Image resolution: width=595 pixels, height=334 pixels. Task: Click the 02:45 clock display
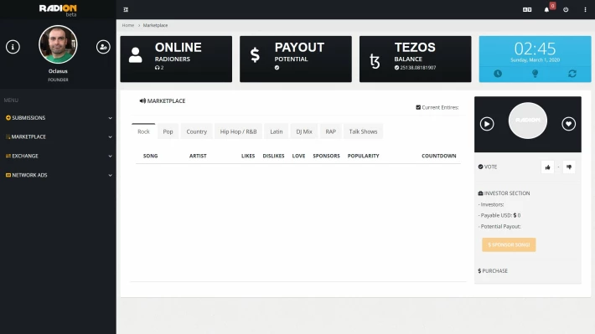point(535,49)
